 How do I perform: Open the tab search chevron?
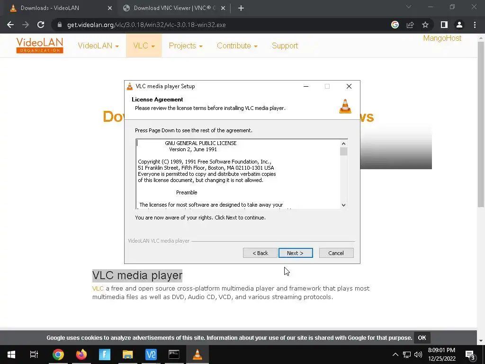[x=409, y=7]
